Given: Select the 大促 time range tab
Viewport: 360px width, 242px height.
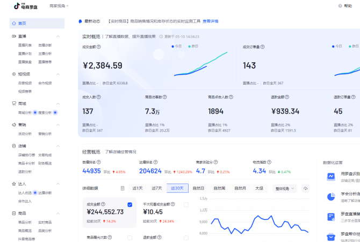Looking at the screenshot, I should (259, 188).
